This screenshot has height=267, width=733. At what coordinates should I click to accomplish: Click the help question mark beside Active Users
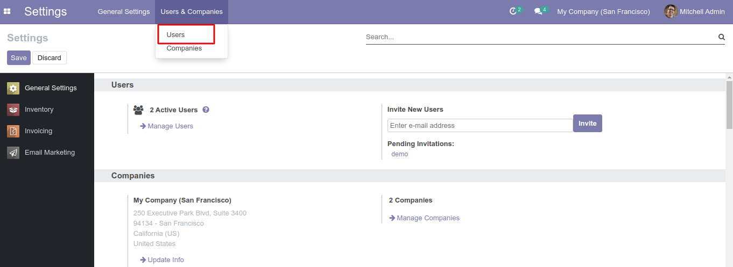click(x=206, y=110)
